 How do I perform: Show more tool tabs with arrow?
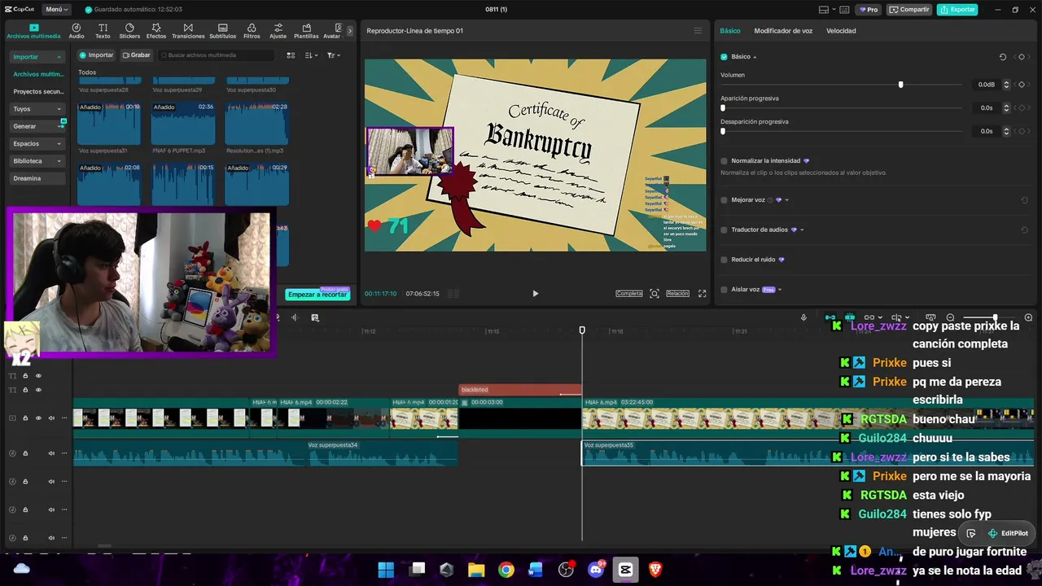[350, 31]
